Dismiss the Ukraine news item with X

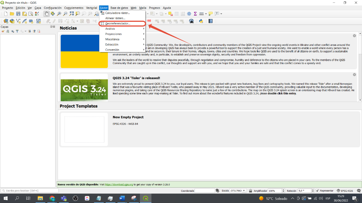click(x=354, y=36)
